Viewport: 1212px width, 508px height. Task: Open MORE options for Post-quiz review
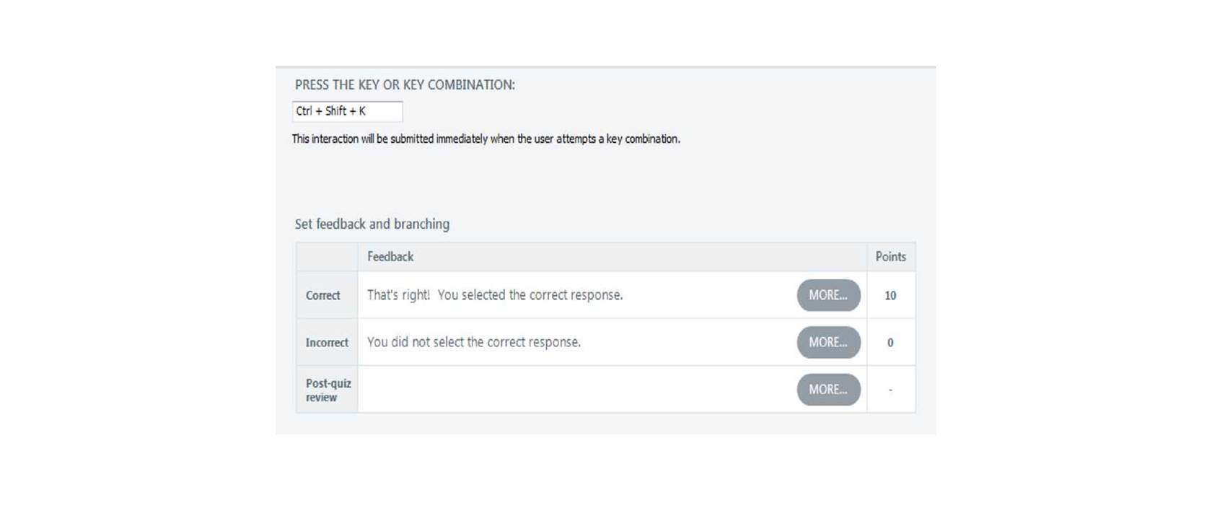[828, 390]
